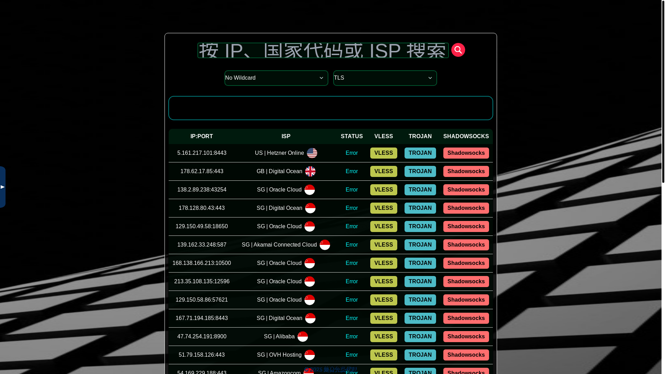Click TROJAN for 168.138.166.213:10500
The width and height of the screenshot is (665, 374).
(x=420, y=263)
